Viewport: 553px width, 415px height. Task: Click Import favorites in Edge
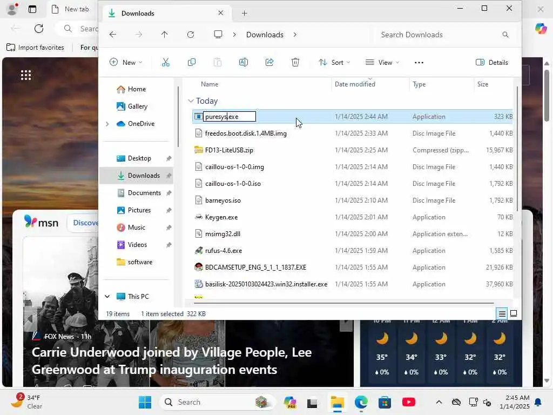[x=35, y=48]
